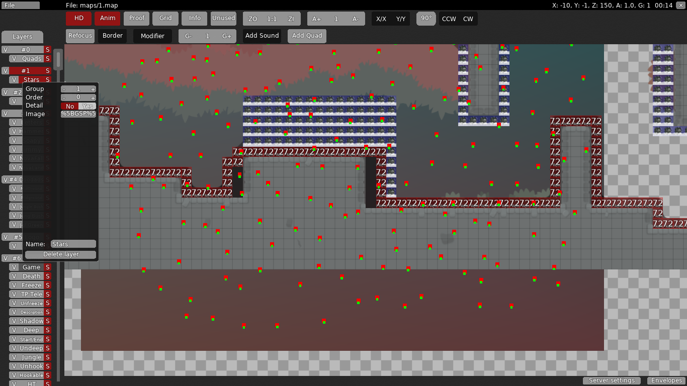This screenshot has width=687, height=386.
Task: Increase the Group value with plus
Action: 93,89
